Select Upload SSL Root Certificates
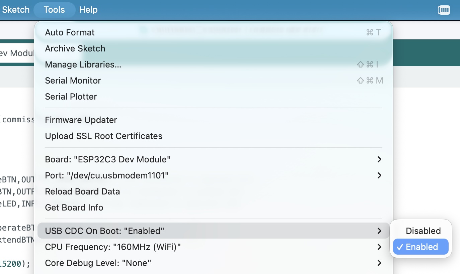This screenshot has height=274, width=460. click(x=103, y=136)
